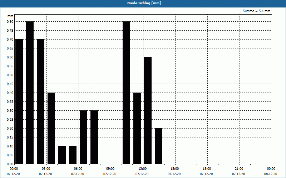Screen dimensions: 286x178
Task: Click the 0,80 y-axis value
Action: click(x=10, y=21)
